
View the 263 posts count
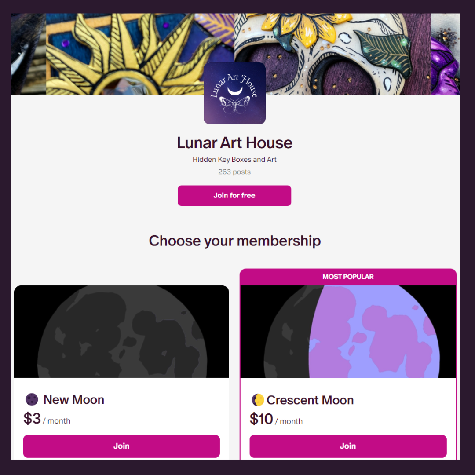[x=234, y=172]
